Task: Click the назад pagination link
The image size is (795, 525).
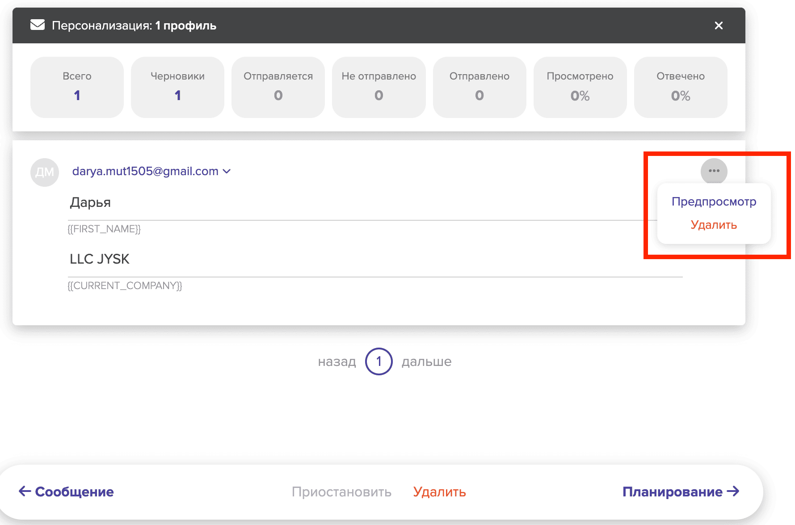Action: (337, 361)
